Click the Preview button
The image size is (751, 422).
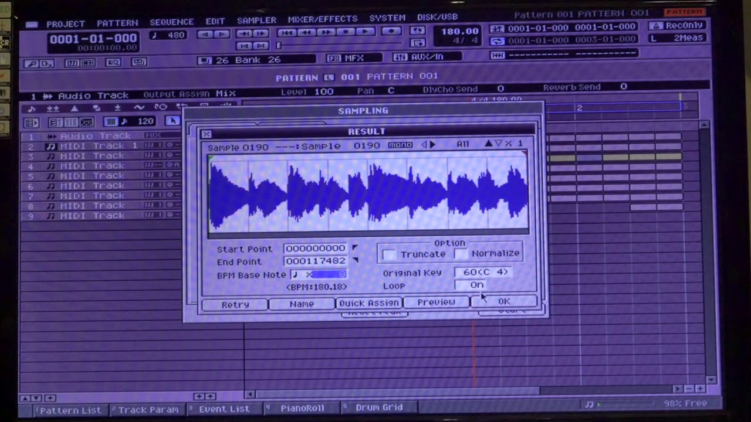click(x=436, y=302)
